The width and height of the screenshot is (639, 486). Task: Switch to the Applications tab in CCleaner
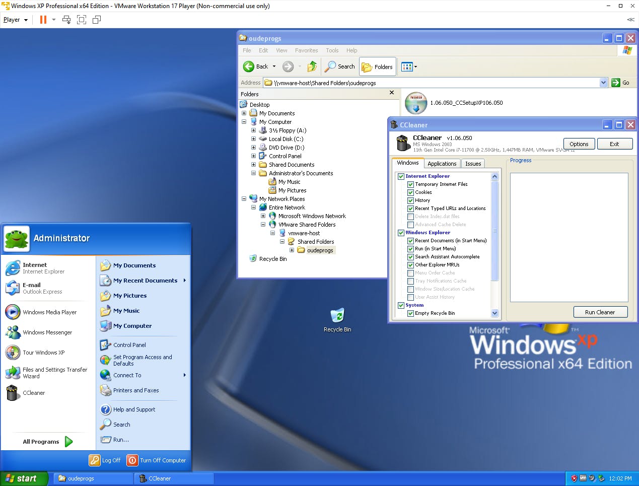tap(442, 164)
